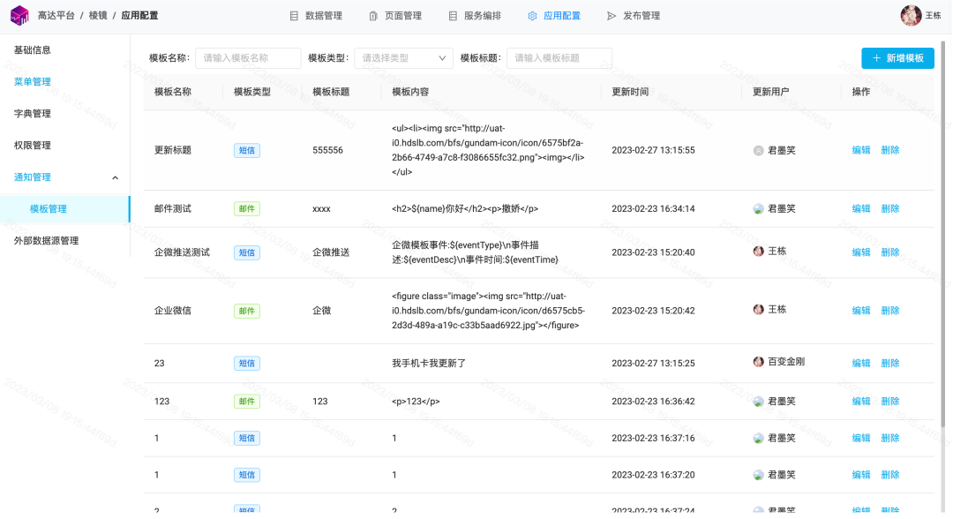Switch to 数据管理 tab

click(x=316, y=16)
